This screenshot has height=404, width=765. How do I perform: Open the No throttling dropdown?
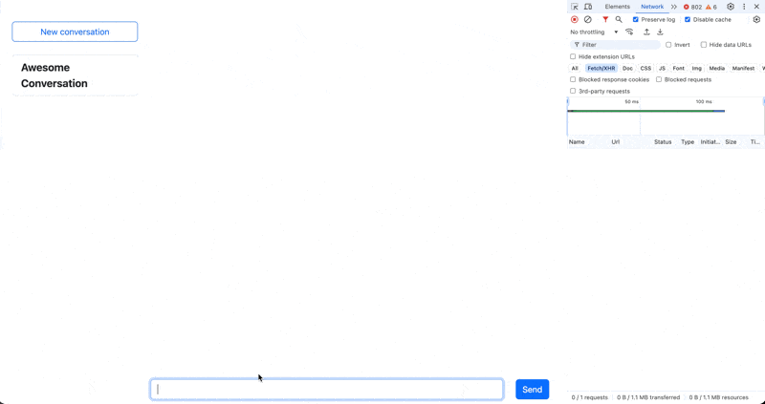[594, 32]
